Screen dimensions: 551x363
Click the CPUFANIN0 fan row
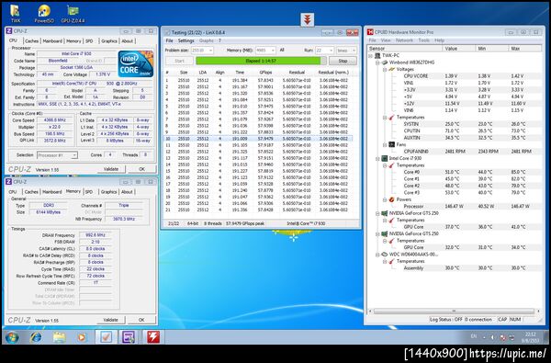pyautogui.click(x=454, y=152)
